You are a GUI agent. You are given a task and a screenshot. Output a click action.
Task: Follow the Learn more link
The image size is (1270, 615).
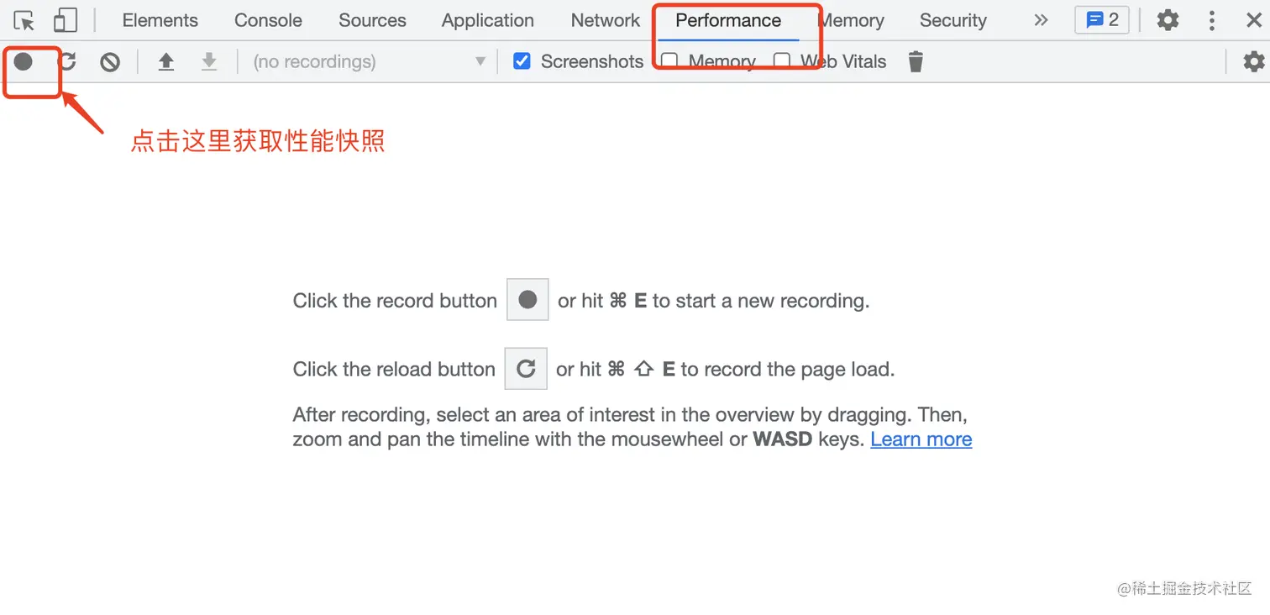point(921,439)
